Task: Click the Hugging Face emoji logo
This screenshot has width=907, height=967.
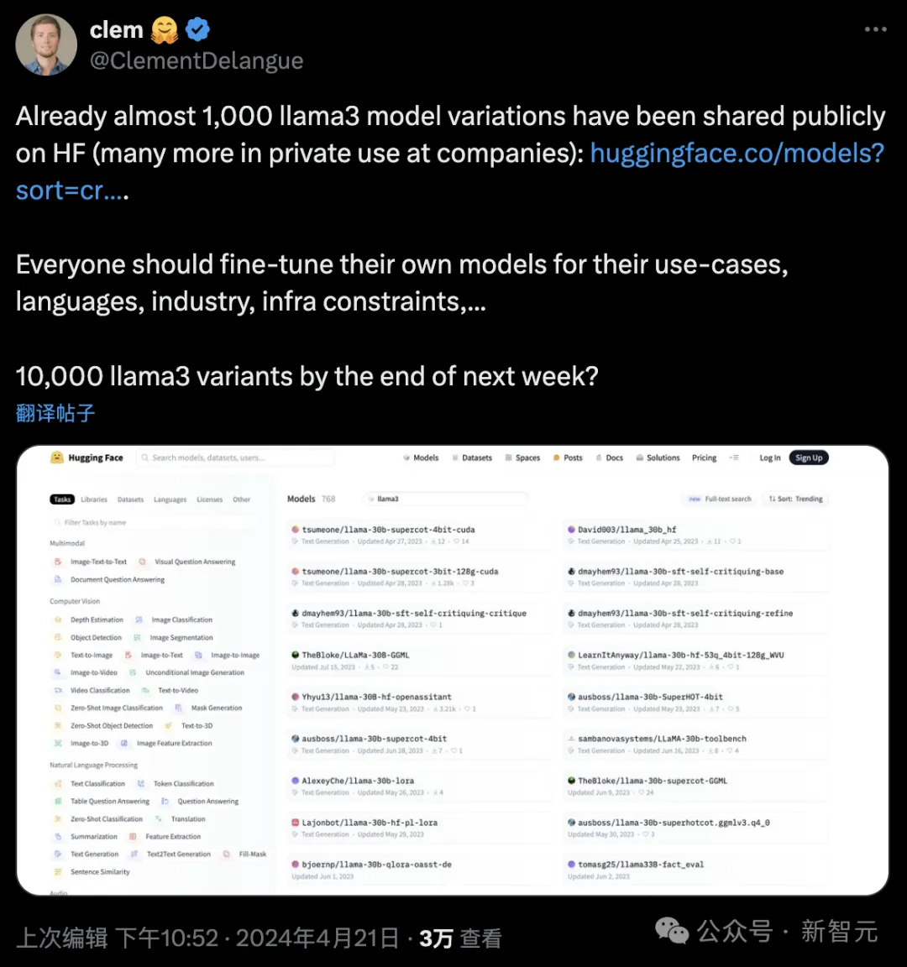Action: [x=57, y=457]
